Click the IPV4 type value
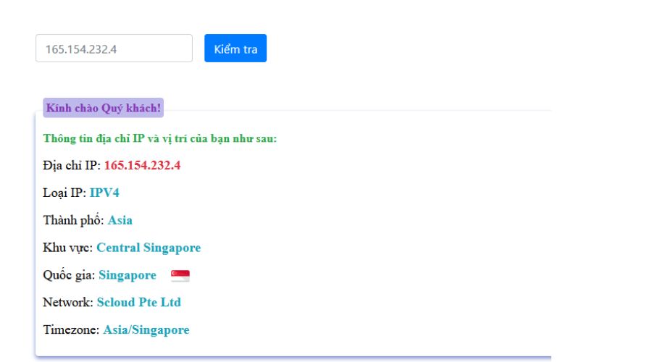This screenshot has height=362, width=652. coord(104,193)
